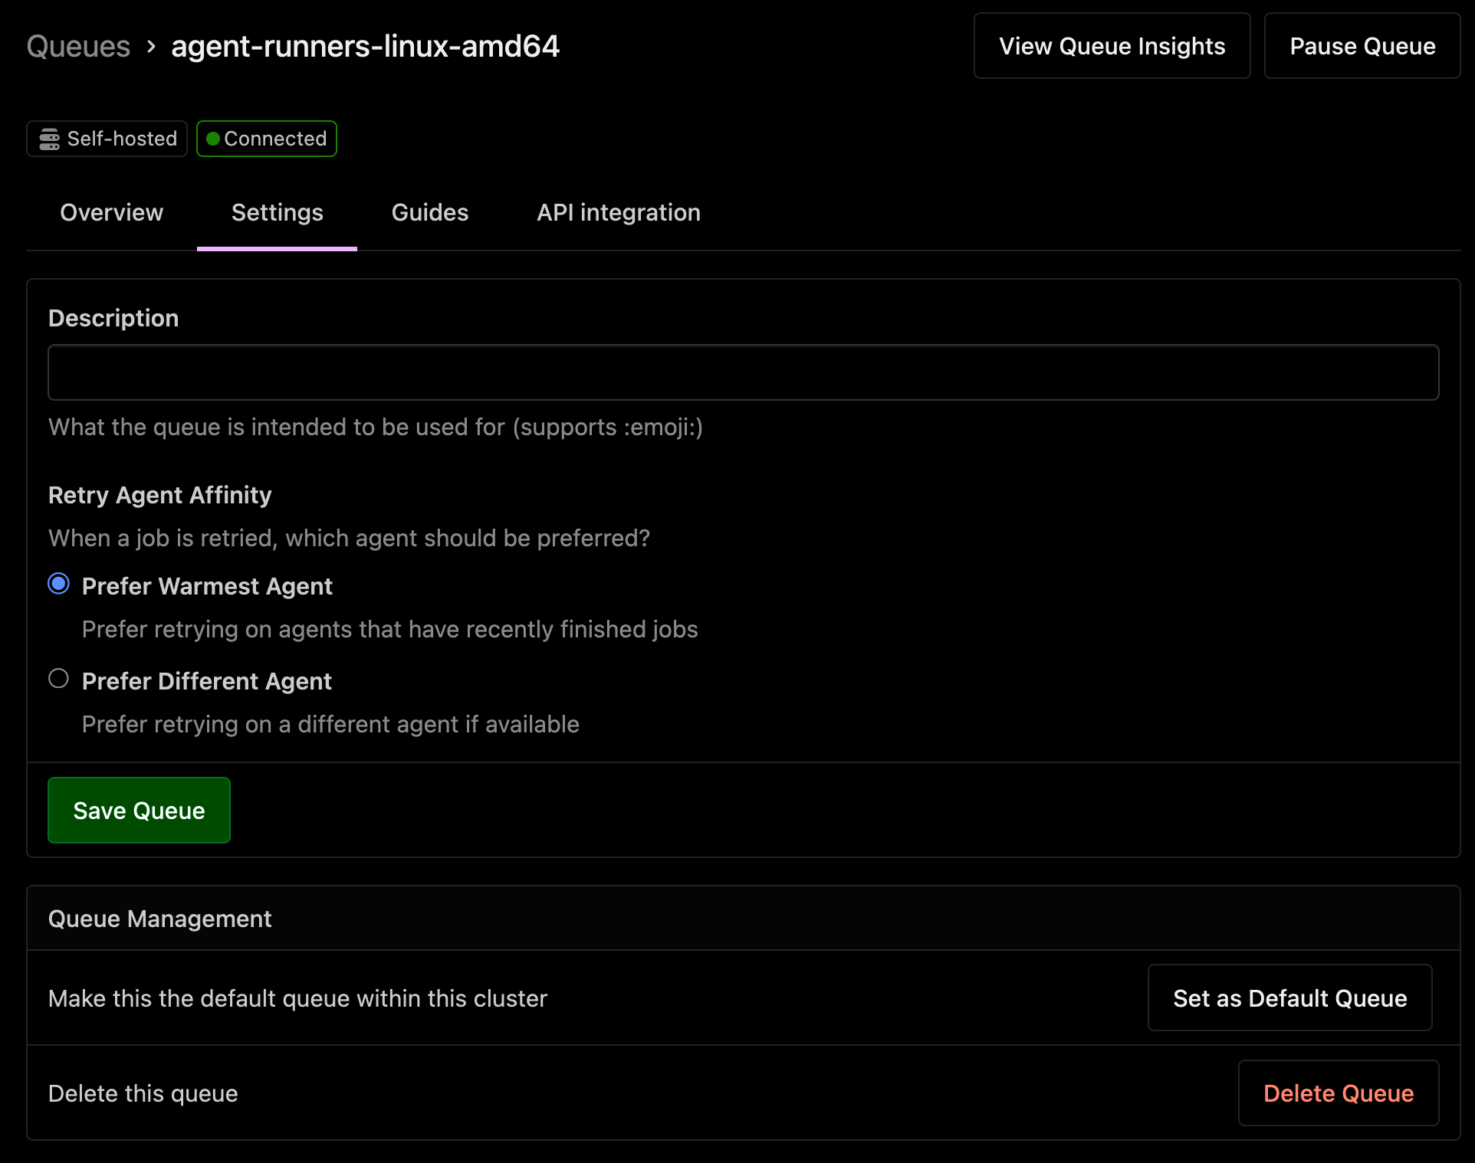
Task: Delete the queue
Action: (1338, 1093)
